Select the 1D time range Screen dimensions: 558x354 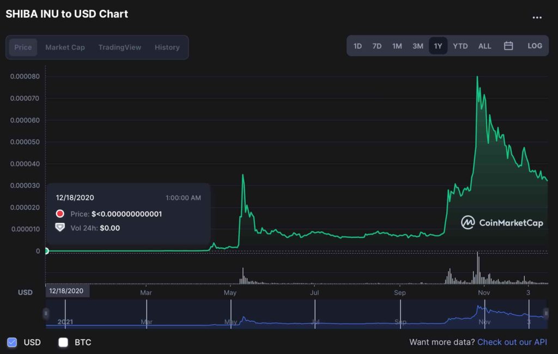pyautogui.click(x=357, y=46)
